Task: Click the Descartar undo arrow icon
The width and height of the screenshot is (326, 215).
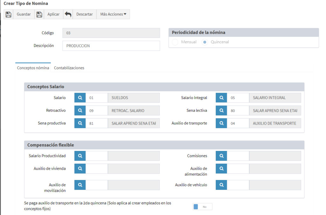Action: (68, 14)
